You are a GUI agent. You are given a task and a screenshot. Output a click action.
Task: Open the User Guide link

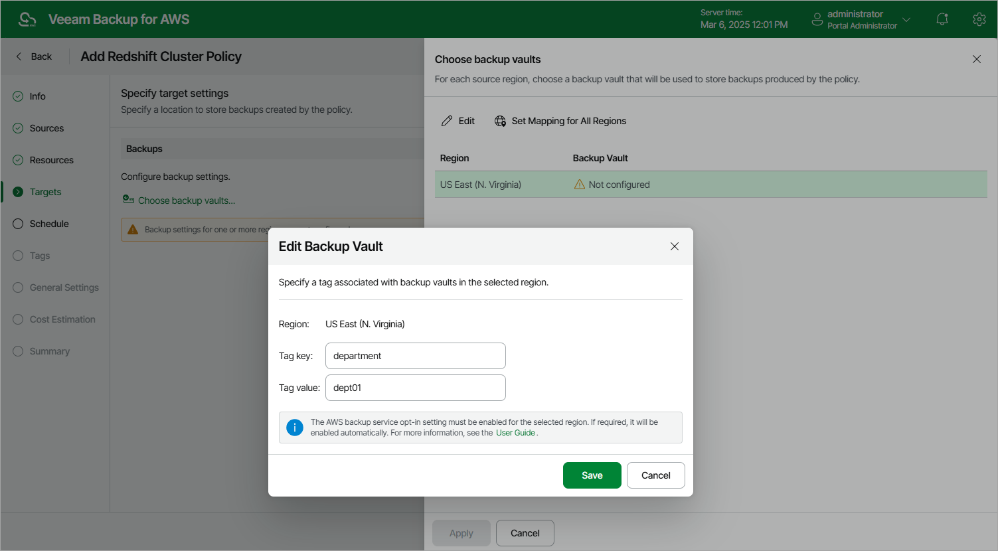tap(515, 433)
